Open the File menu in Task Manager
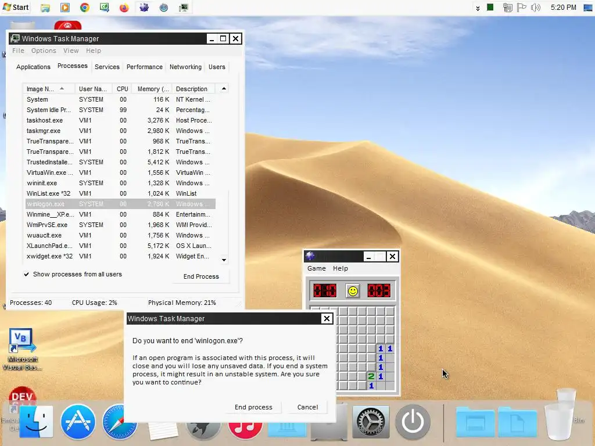Viewport: 595px width, 446px height. [x=18, y=51]
